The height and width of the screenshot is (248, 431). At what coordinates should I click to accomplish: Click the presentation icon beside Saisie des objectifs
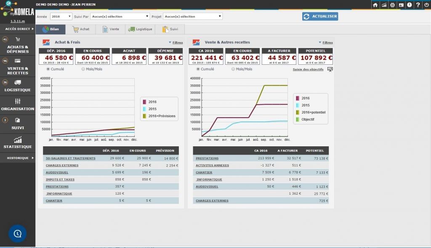330,69
